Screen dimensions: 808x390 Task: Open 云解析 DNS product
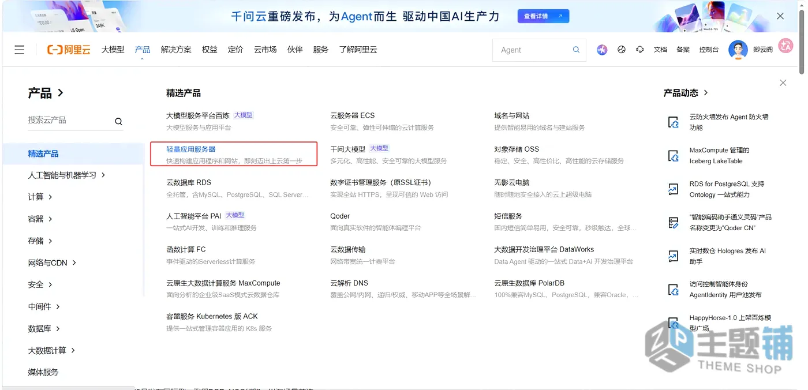click(349, 283)
